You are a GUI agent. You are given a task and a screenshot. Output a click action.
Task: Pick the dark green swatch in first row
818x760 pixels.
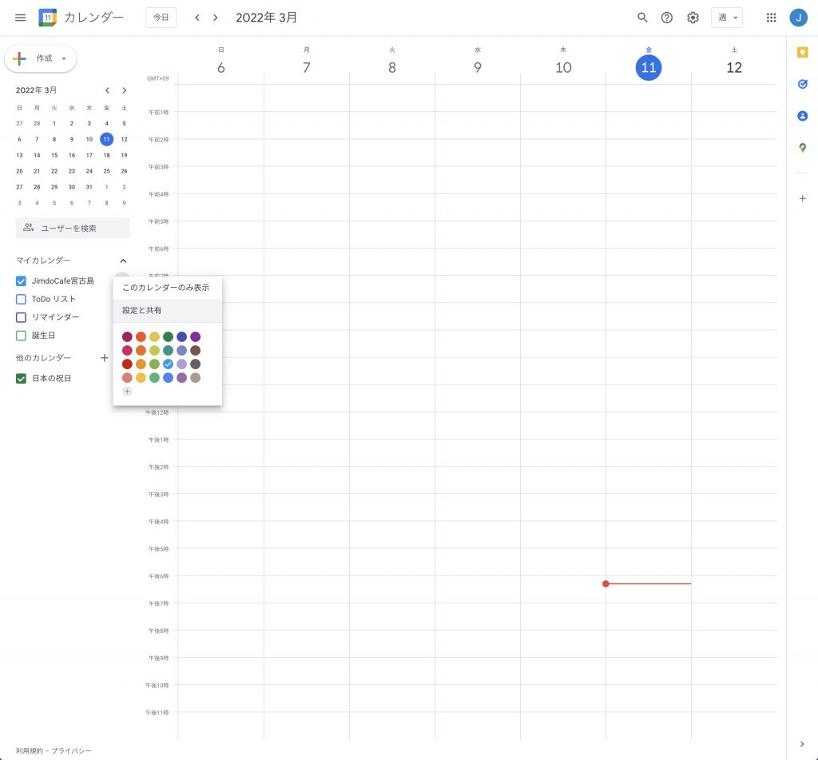point(168,336)
